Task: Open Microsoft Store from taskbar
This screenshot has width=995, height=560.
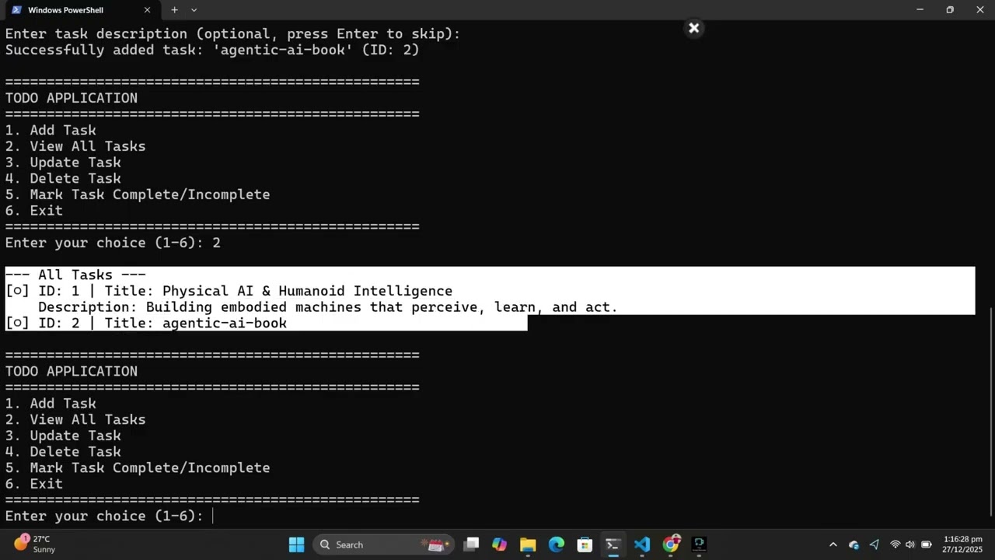Action: point(585,544)
